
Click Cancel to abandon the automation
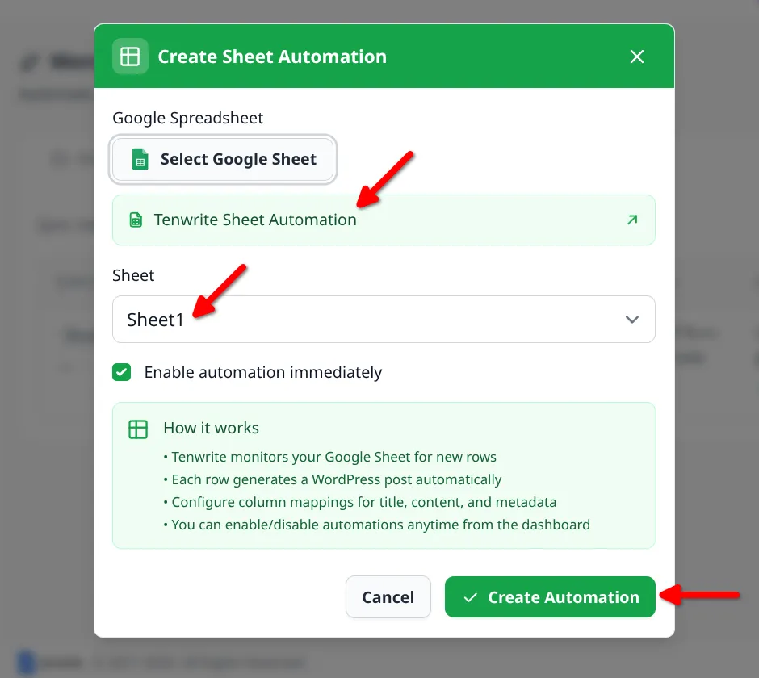pos(388,596)
